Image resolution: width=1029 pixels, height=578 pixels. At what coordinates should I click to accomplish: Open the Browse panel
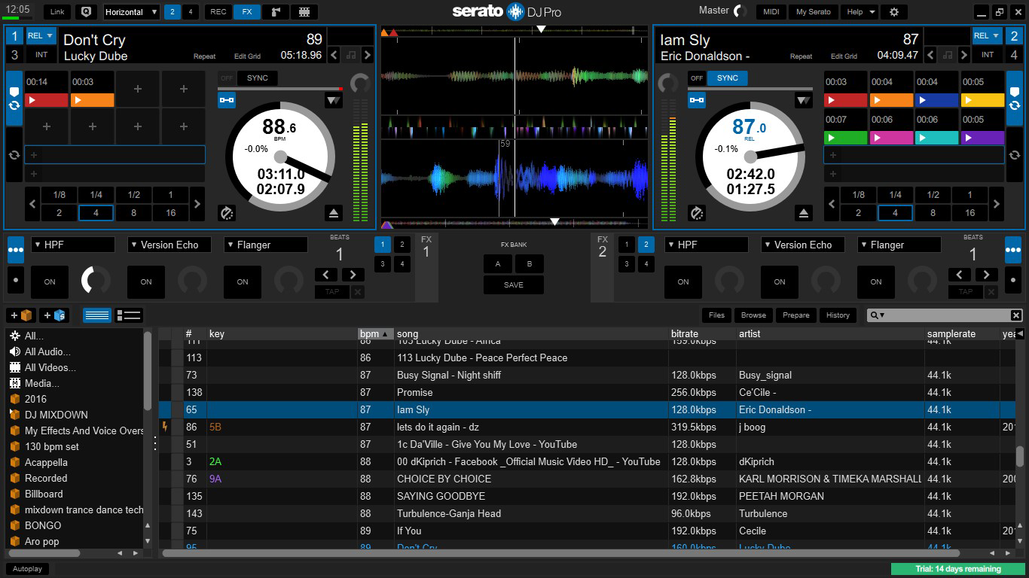click(x=753, y=315)
